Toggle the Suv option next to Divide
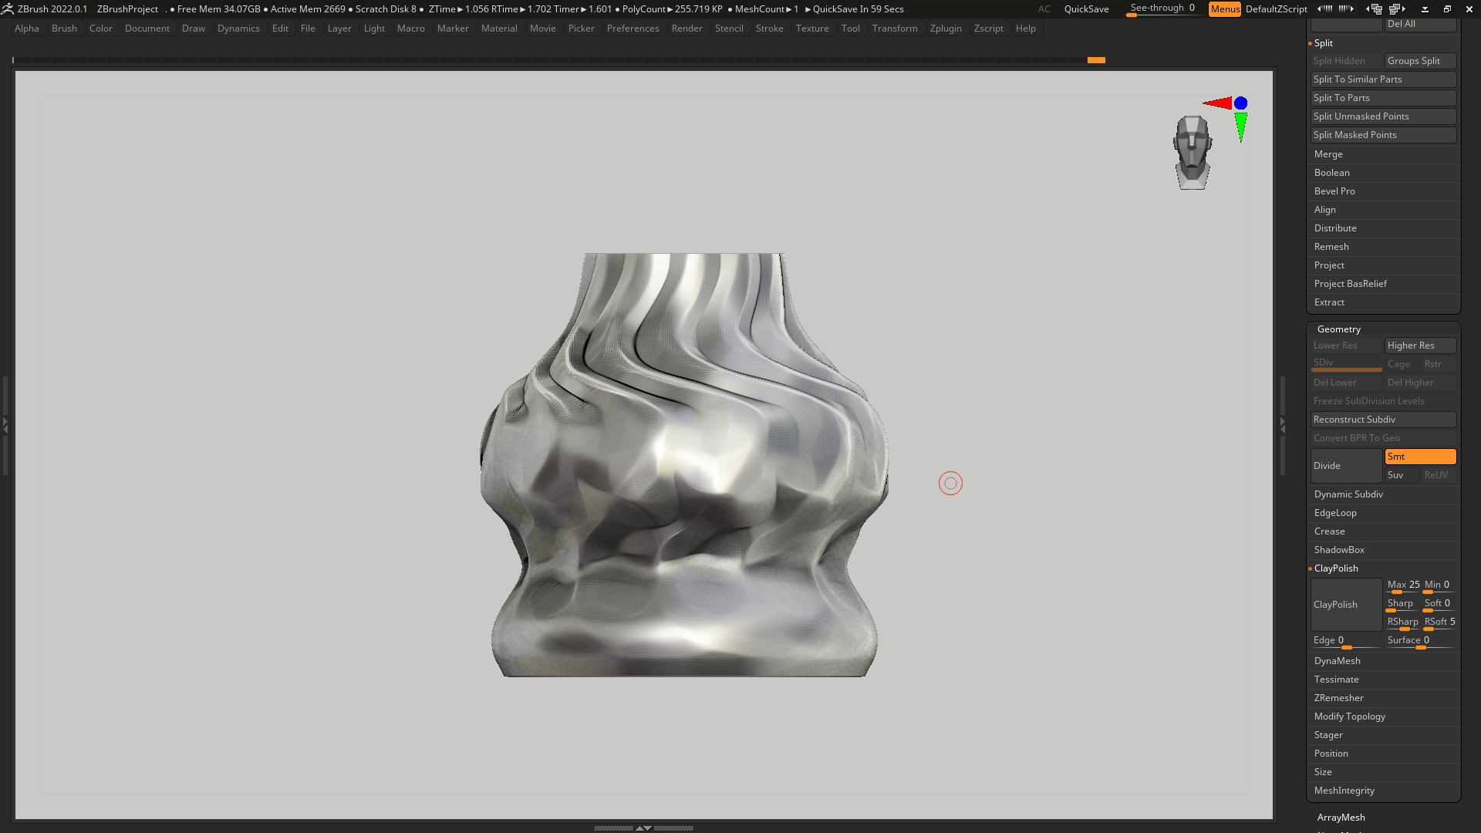Screen dimensions: 1481x833 tap(1402, 475)
